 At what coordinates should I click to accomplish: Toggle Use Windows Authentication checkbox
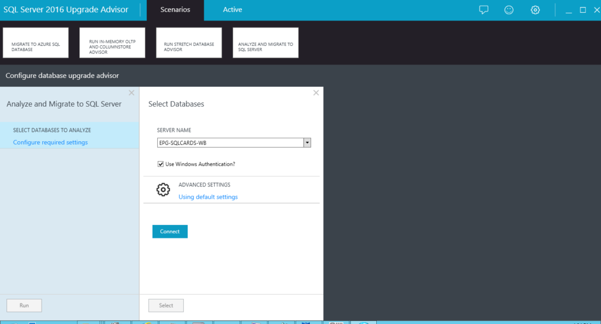pos(161,164)
